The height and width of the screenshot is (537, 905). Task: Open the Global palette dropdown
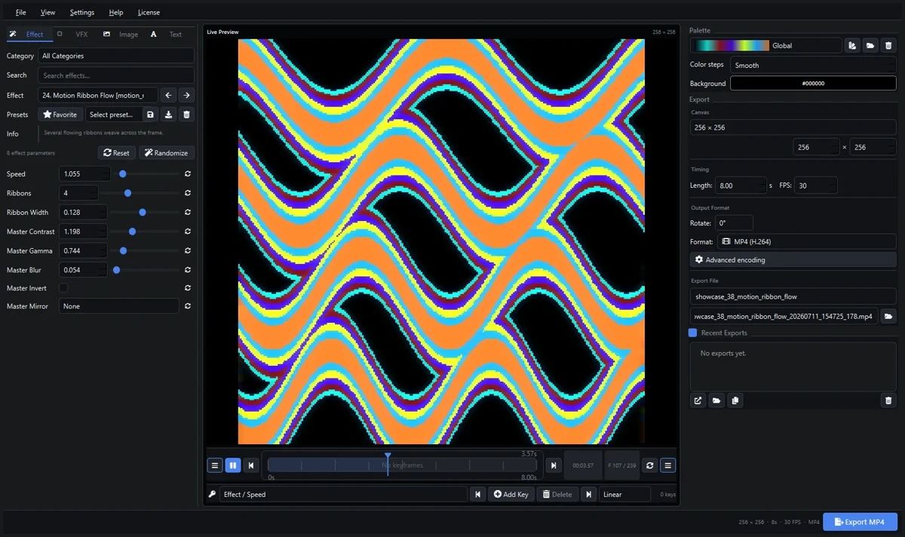click(766, 45)
